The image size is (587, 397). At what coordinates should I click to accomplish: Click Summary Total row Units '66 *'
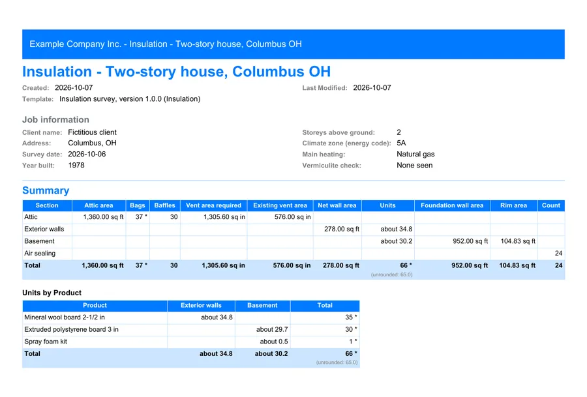[406, 265]
